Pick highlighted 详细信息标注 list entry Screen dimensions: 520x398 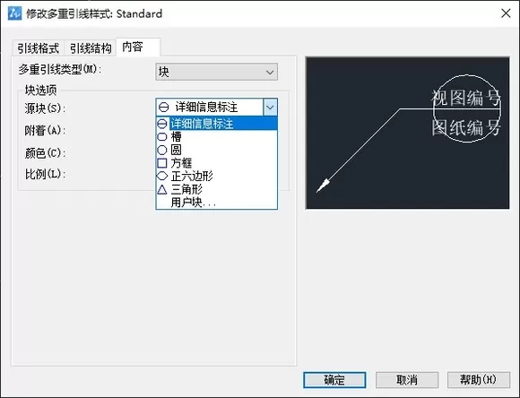[217, 124]
